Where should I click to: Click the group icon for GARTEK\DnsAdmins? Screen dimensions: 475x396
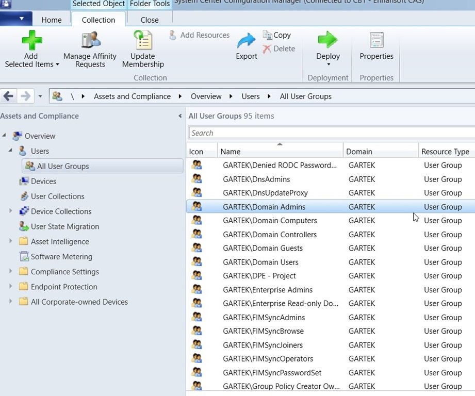coord(196,179)
